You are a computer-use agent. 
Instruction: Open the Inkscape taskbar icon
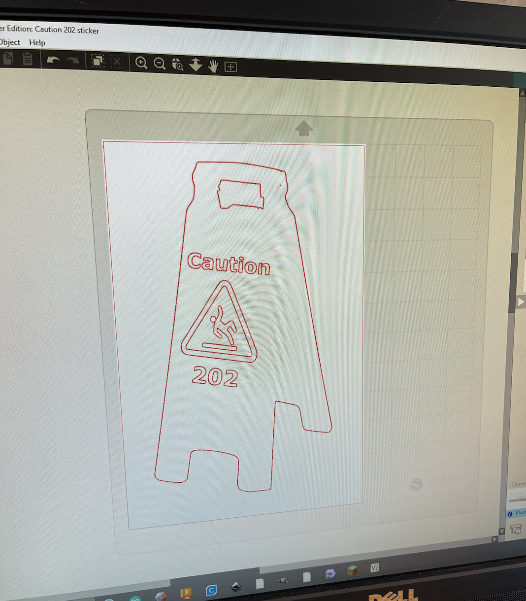tap(236, 586)
